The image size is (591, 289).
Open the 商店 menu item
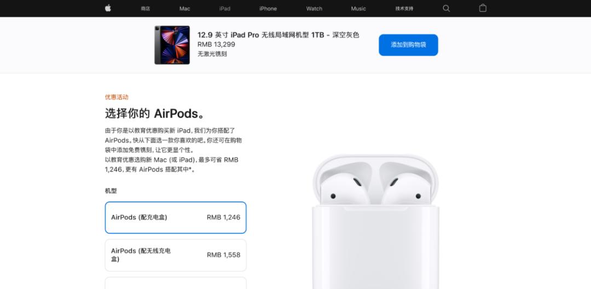click(145, 8)
